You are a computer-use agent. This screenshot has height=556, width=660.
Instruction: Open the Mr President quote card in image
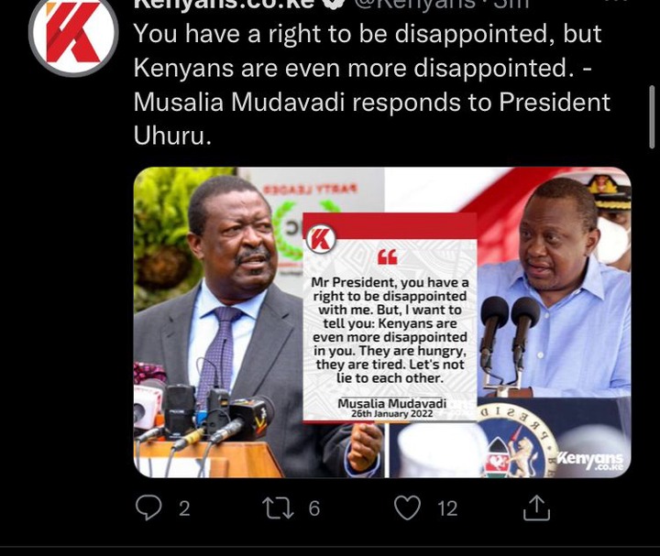[x=390, y=318]
